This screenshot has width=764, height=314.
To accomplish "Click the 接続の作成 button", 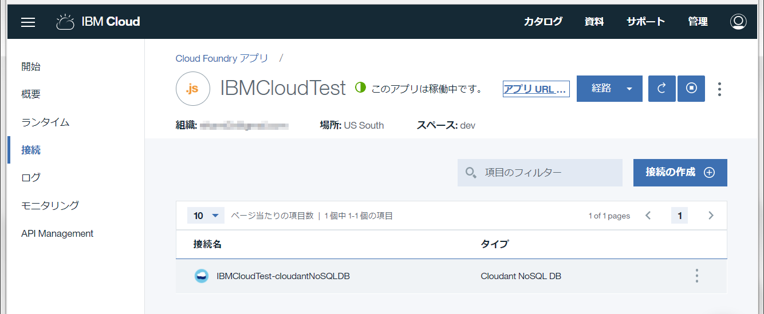I will point(680,173).
